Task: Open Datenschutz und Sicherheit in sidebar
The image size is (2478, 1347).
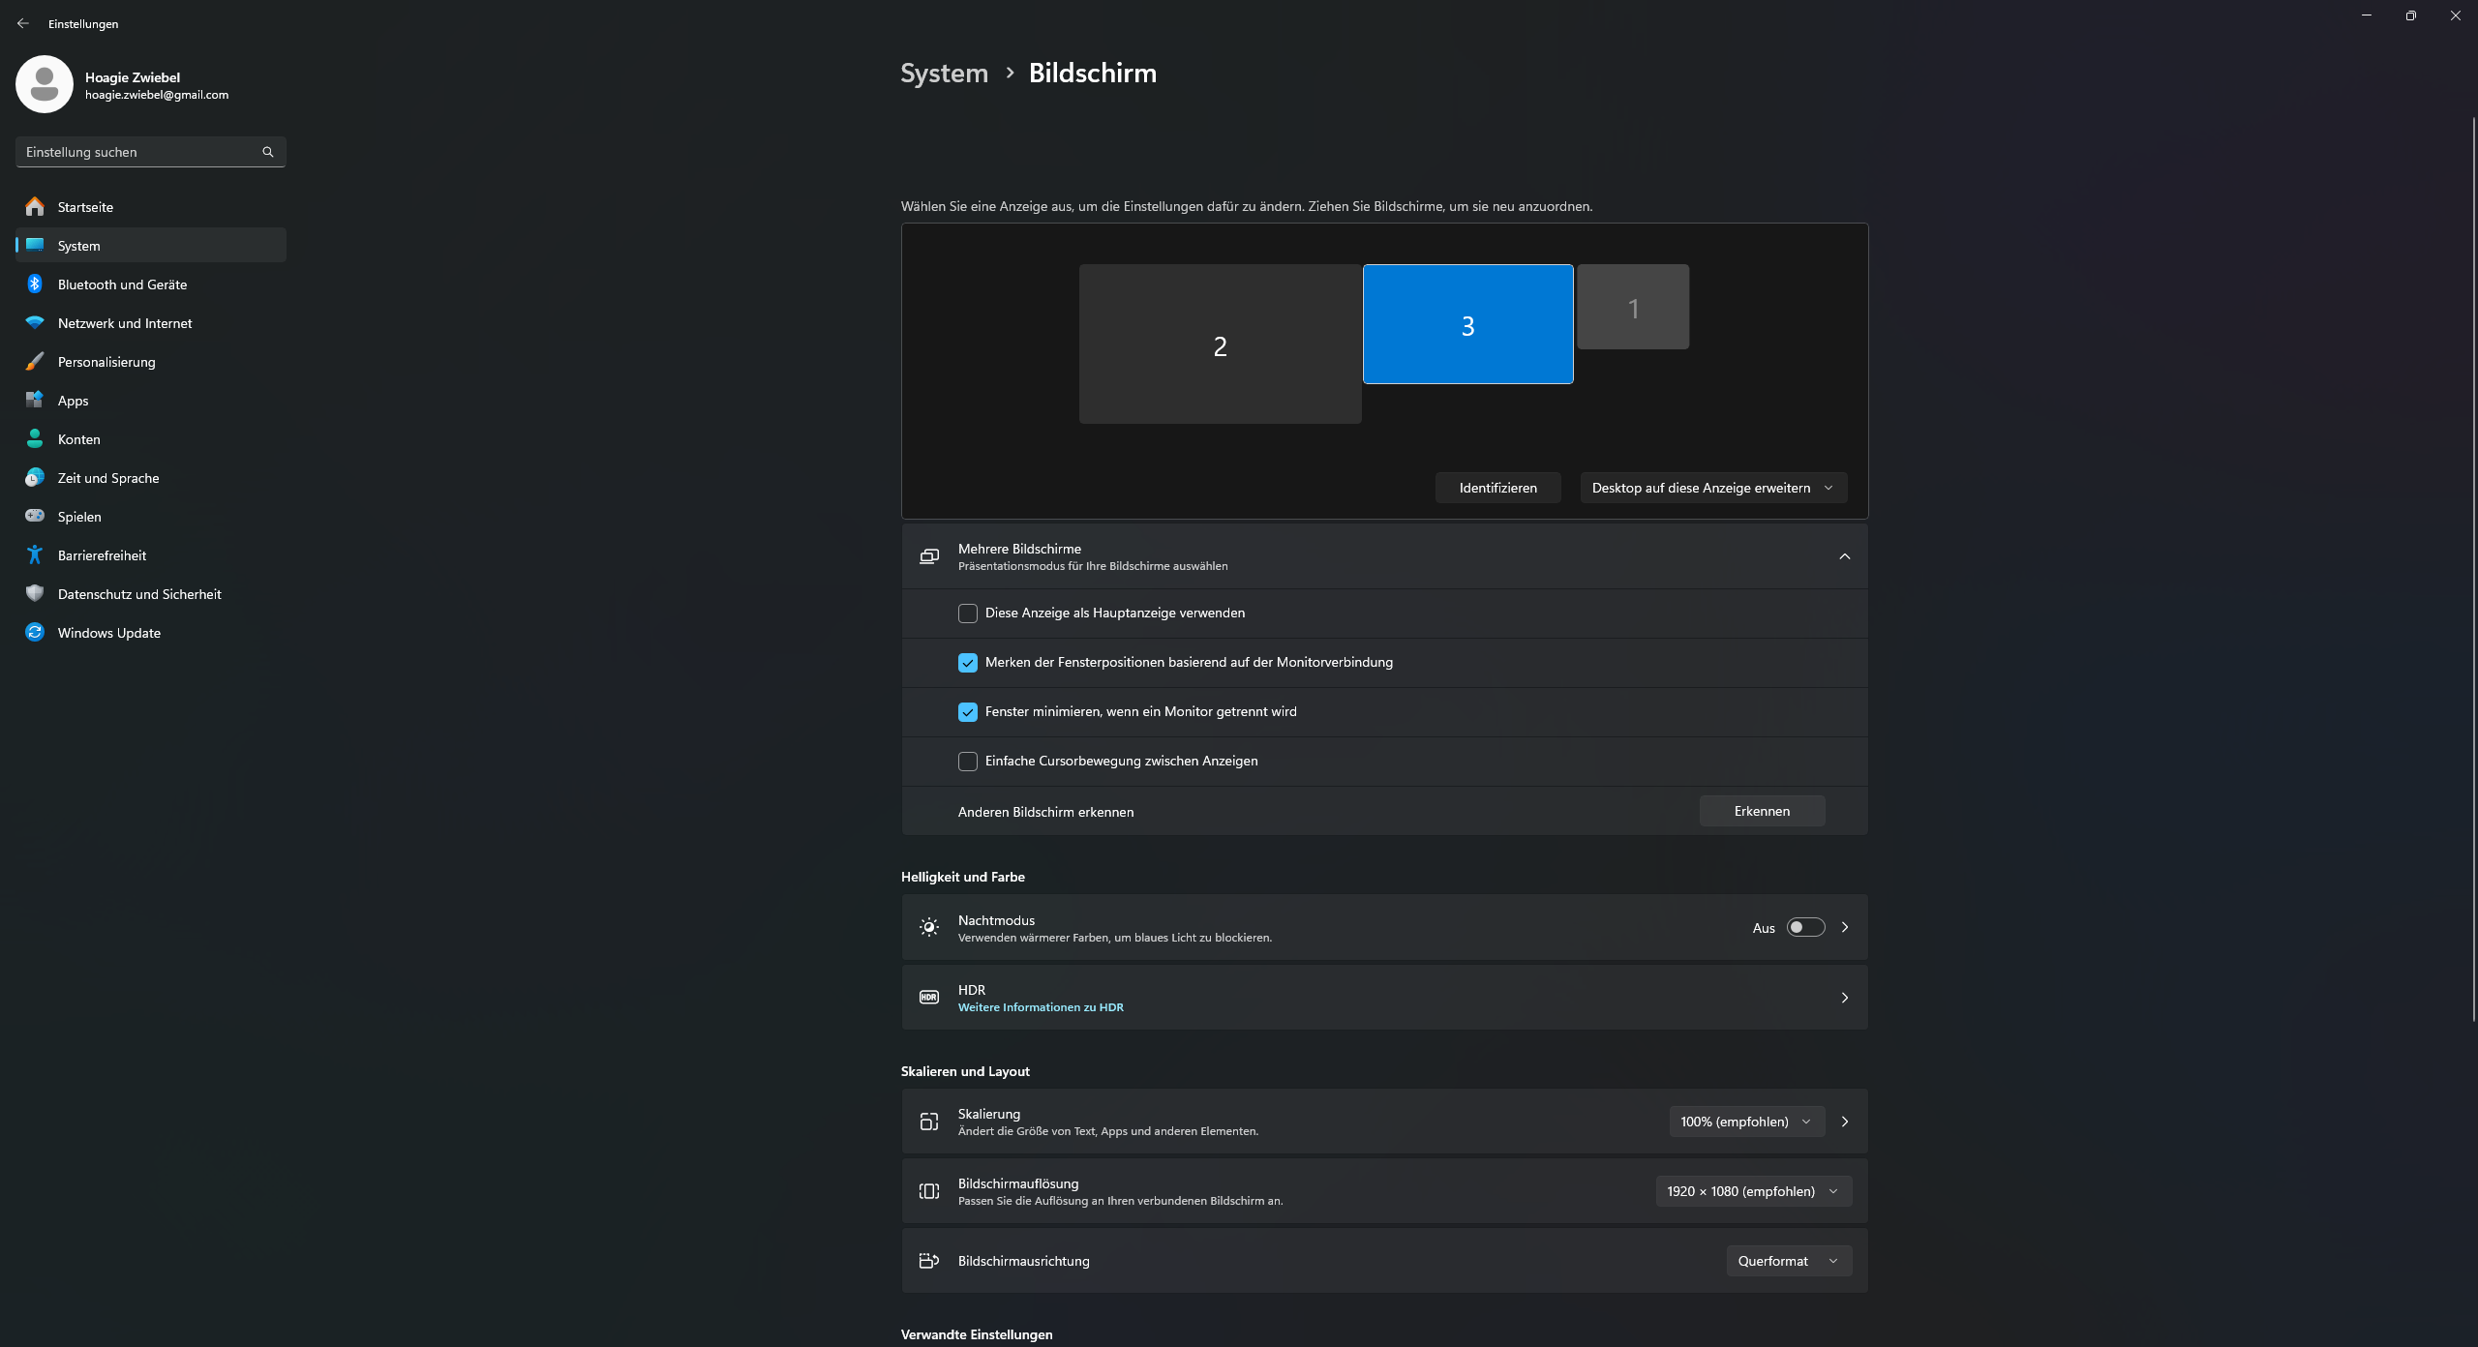Action: click(x=139, y=594)
